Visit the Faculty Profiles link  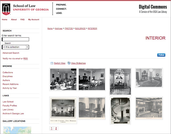point(10,106)
